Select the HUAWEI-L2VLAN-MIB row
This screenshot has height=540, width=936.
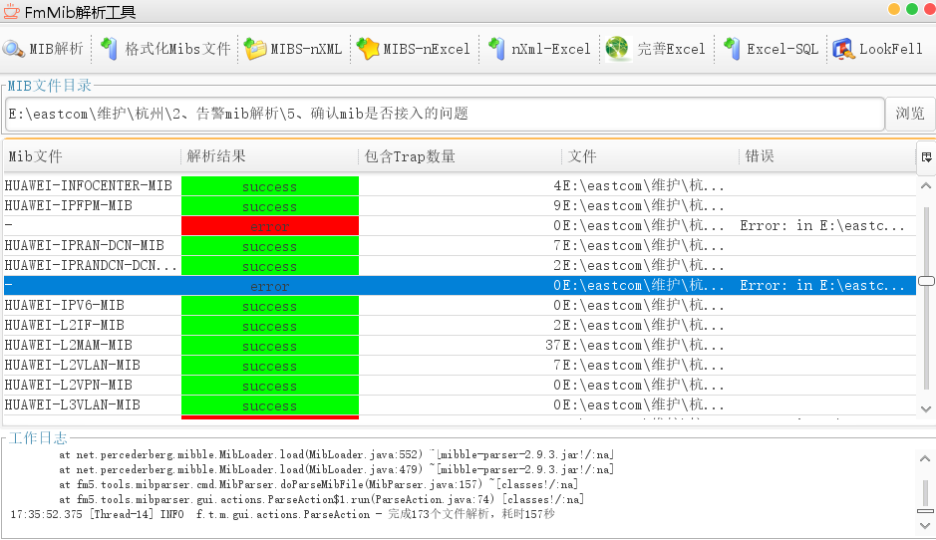460,366
